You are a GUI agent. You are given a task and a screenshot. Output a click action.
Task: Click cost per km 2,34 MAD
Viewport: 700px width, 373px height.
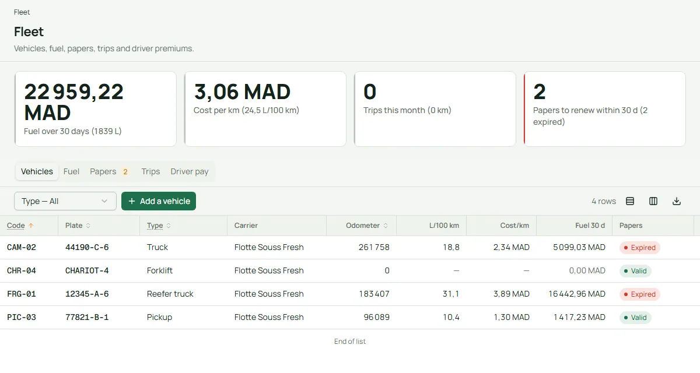click(x=512, y=247)
